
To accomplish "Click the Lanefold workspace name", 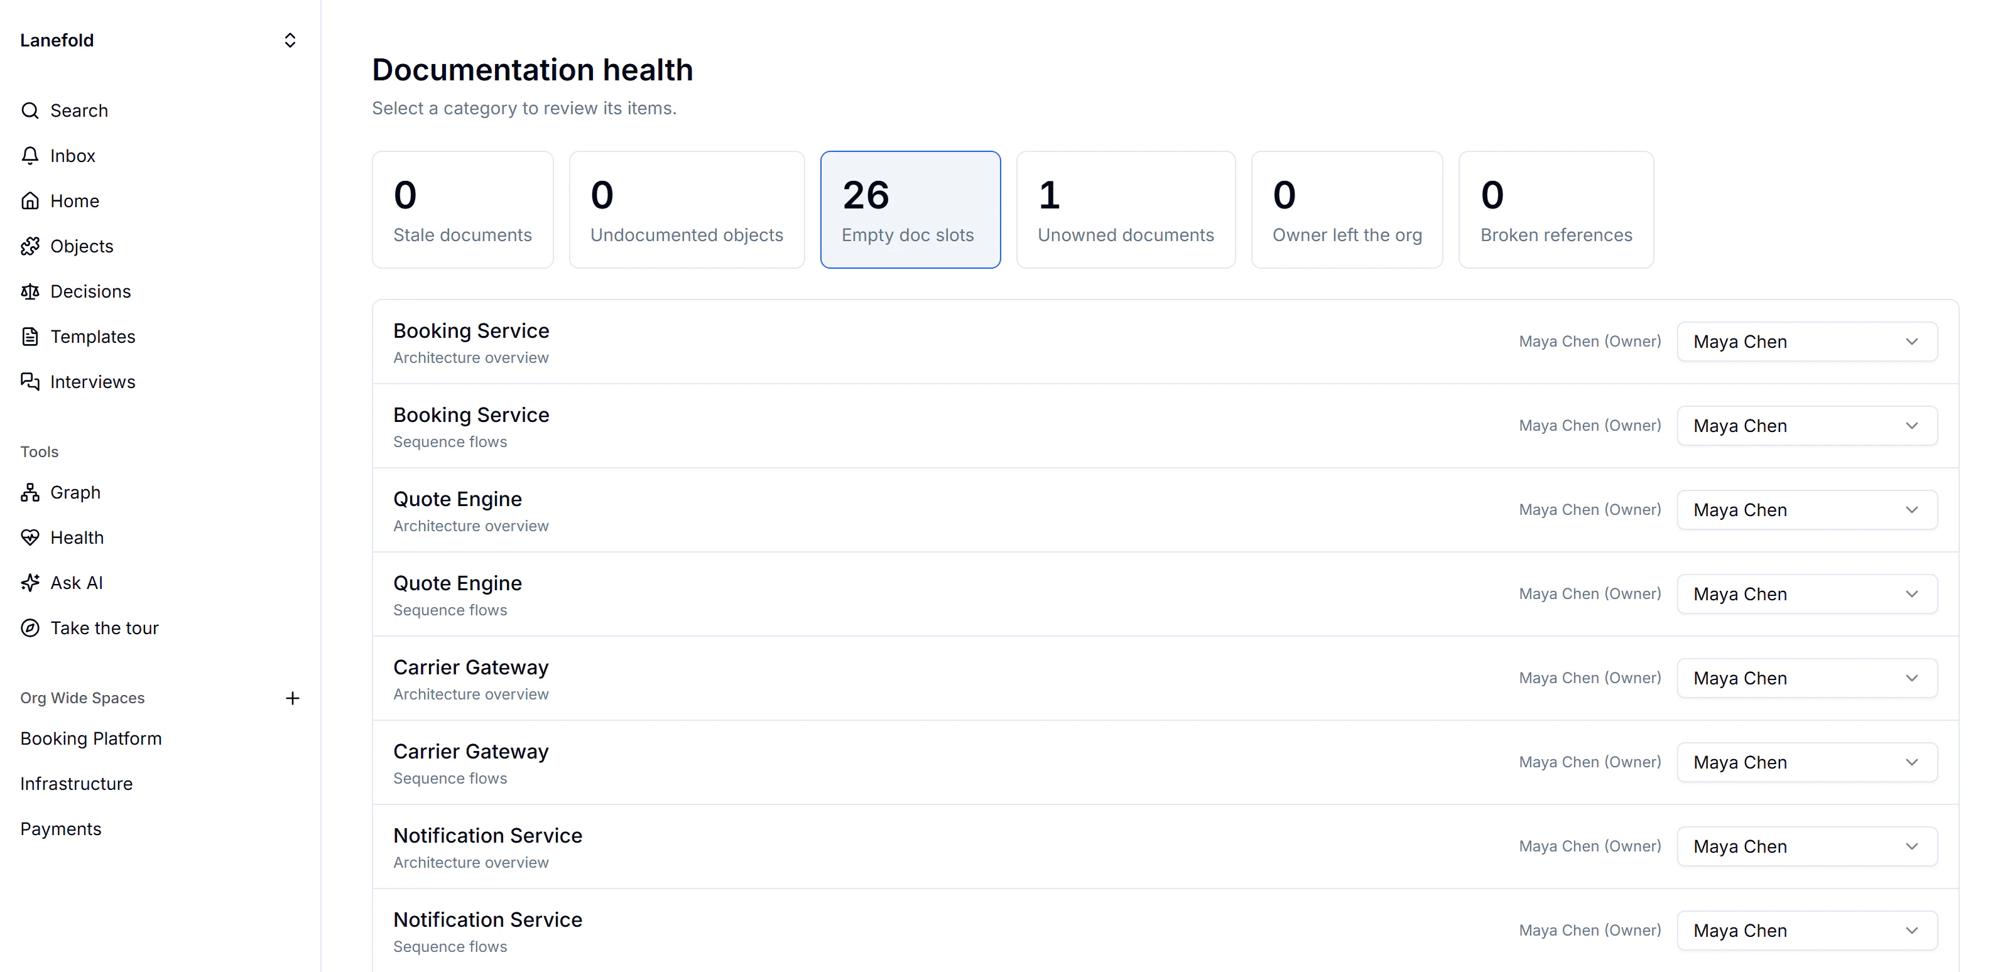I will (57, 41).
